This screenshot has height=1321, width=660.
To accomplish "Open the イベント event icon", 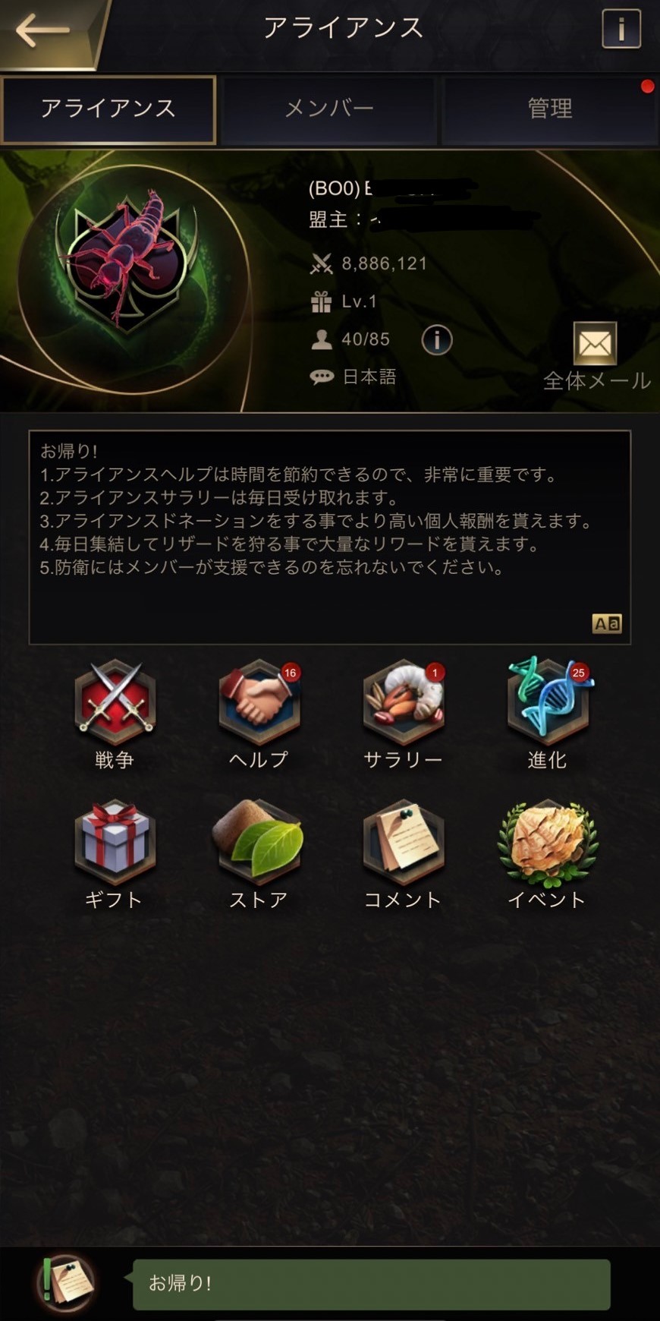I will click(x=548, y=843).
